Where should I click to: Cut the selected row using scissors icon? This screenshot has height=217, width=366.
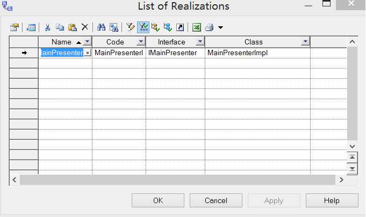pos(48,27)
